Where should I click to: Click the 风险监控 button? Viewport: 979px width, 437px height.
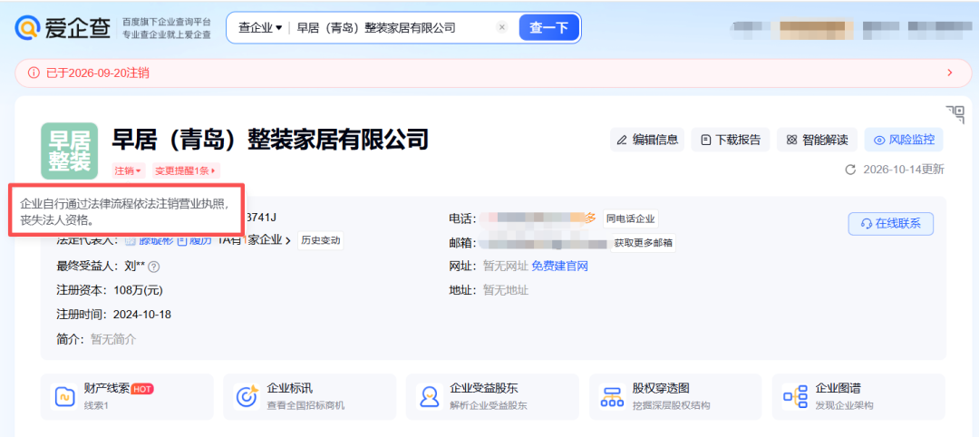point(904,140)
